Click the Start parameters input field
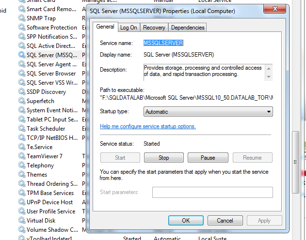 pos(212,192)
